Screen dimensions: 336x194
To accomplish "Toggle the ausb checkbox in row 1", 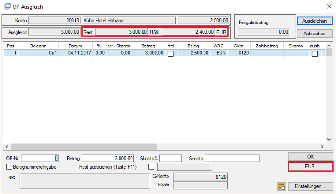I will (315, 53).
